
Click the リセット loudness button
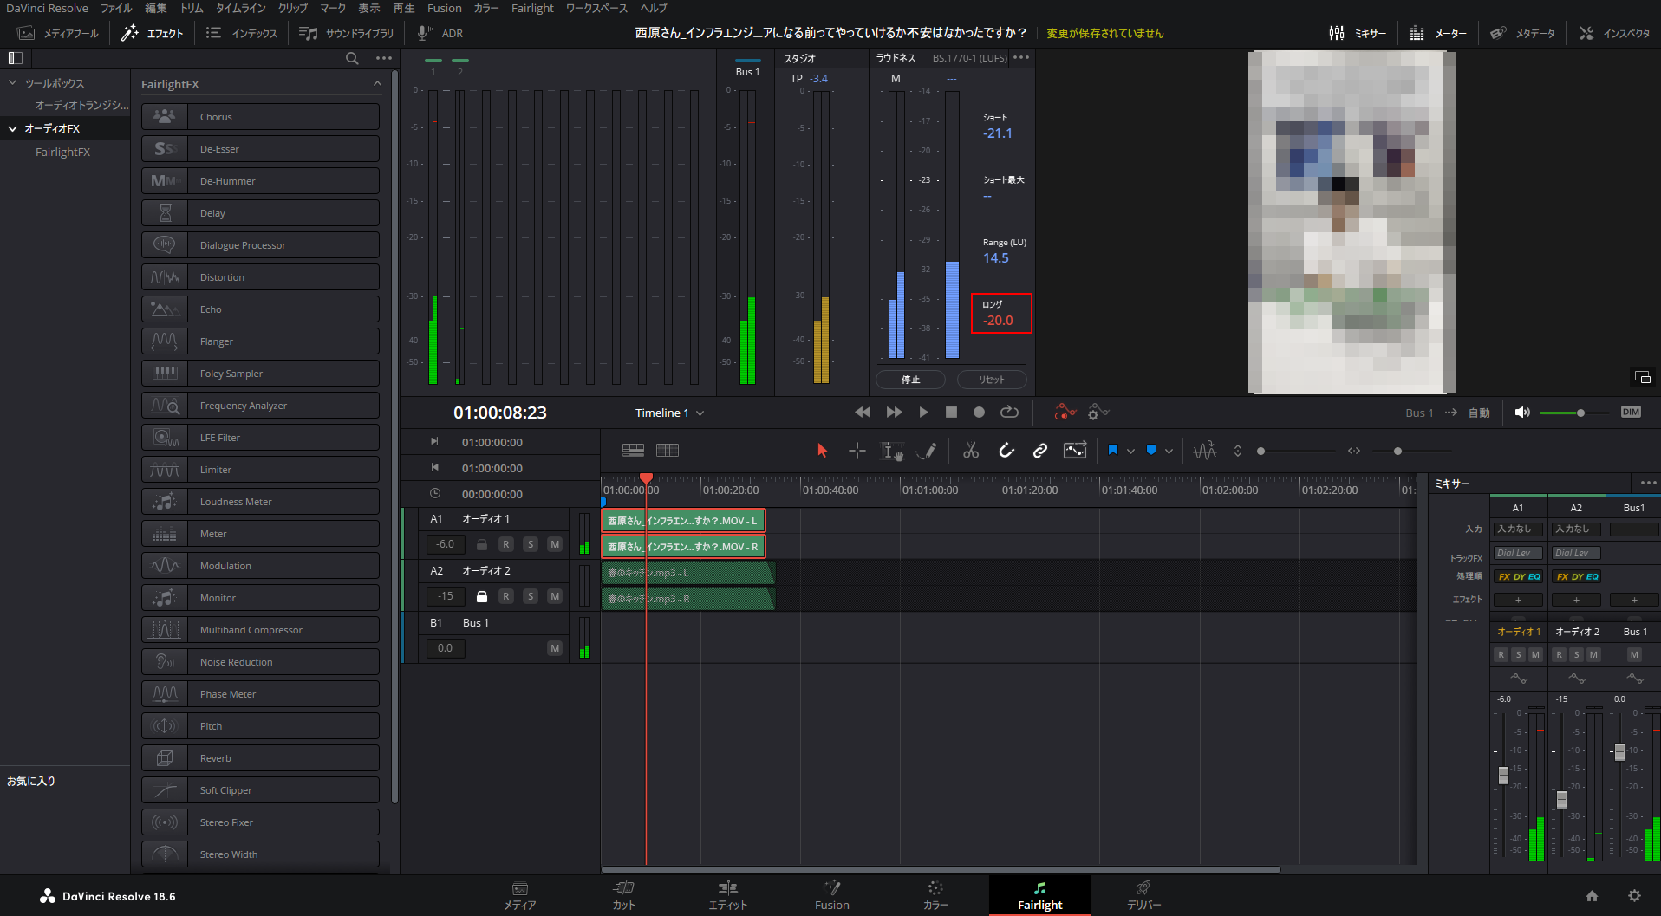[992, 380]
